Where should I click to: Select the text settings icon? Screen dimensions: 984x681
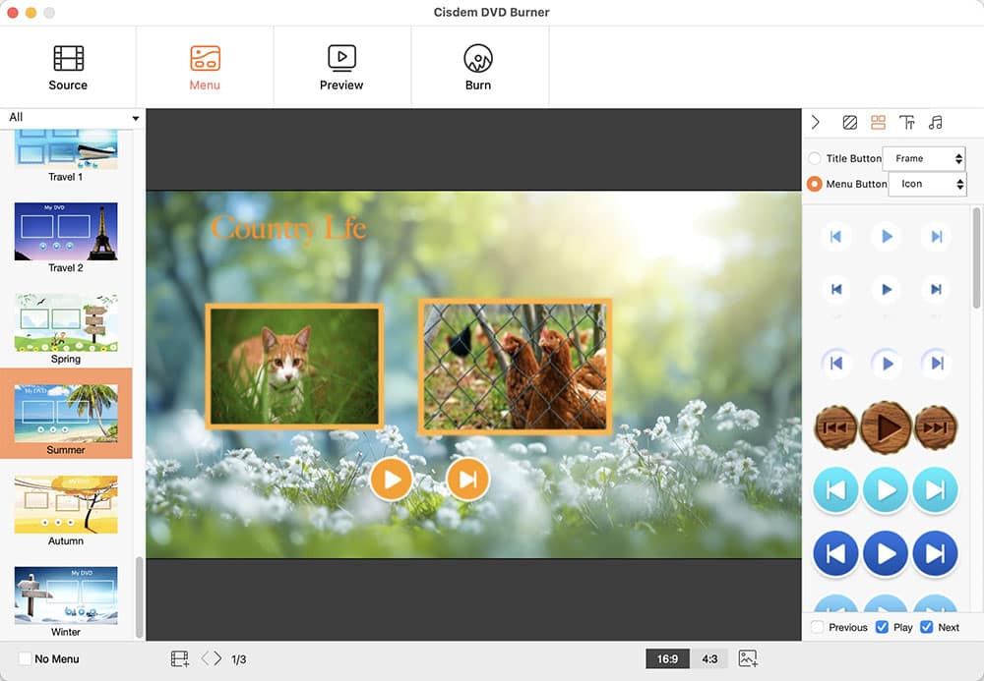[906, 123]
